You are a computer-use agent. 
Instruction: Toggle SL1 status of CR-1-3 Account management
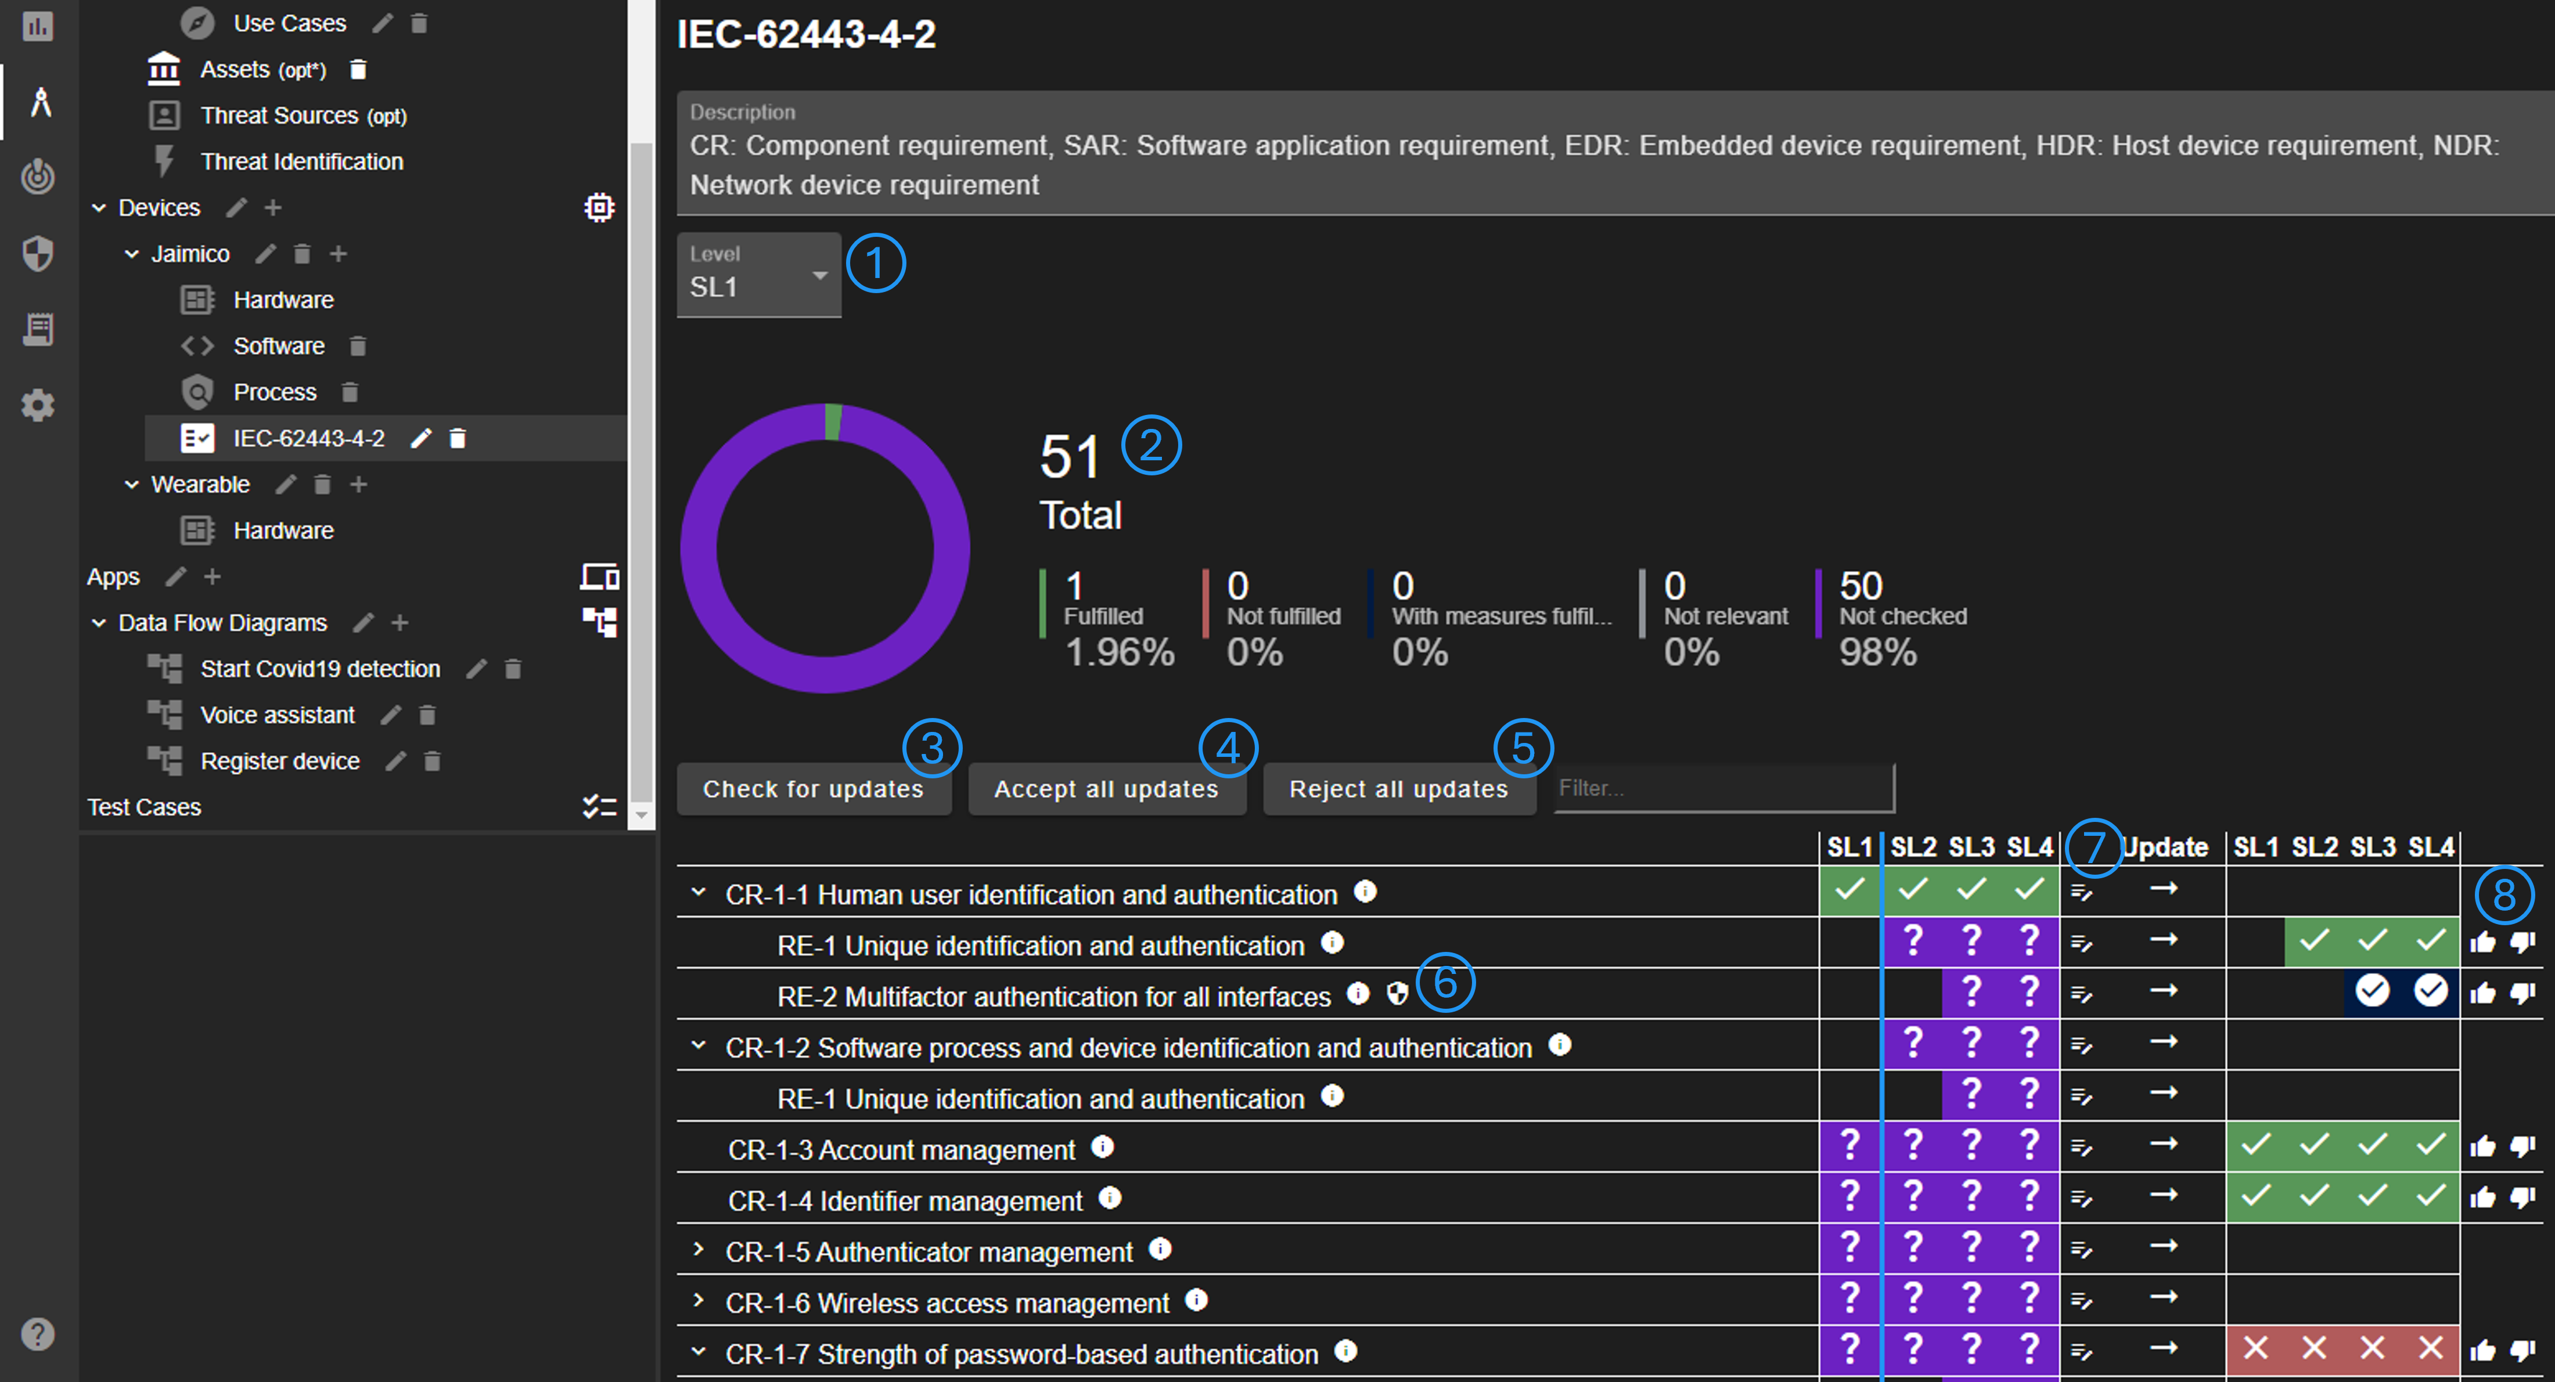(x=1850, y=1145)
